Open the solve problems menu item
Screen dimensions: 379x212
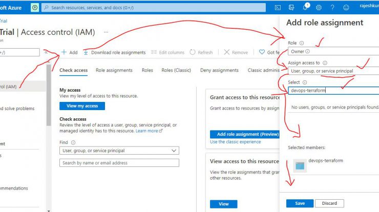click(17, 109)
